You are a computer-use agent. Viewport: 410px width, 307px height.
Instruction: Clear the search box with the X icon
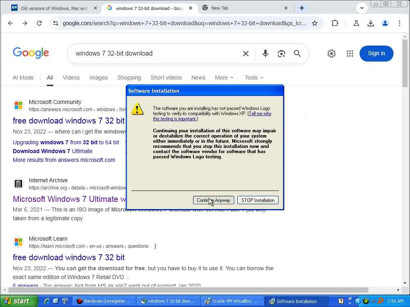pos(245,54)
